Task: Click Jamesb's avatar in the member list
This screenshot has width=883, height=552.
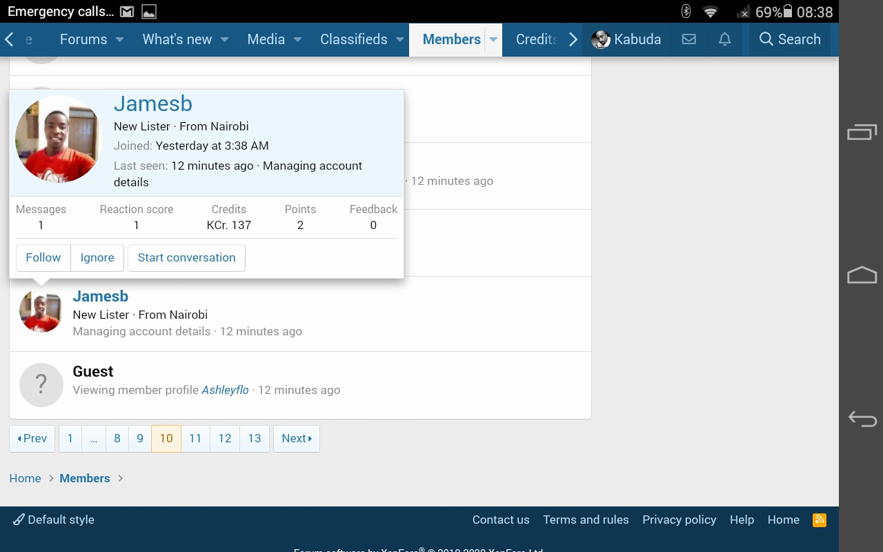Action: pyautogui.click(x=41, y=311)
